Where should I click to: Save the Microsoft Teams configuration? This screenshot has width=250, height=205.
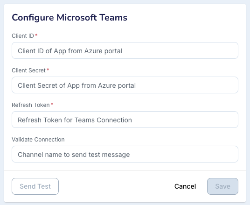click(222, 186)
